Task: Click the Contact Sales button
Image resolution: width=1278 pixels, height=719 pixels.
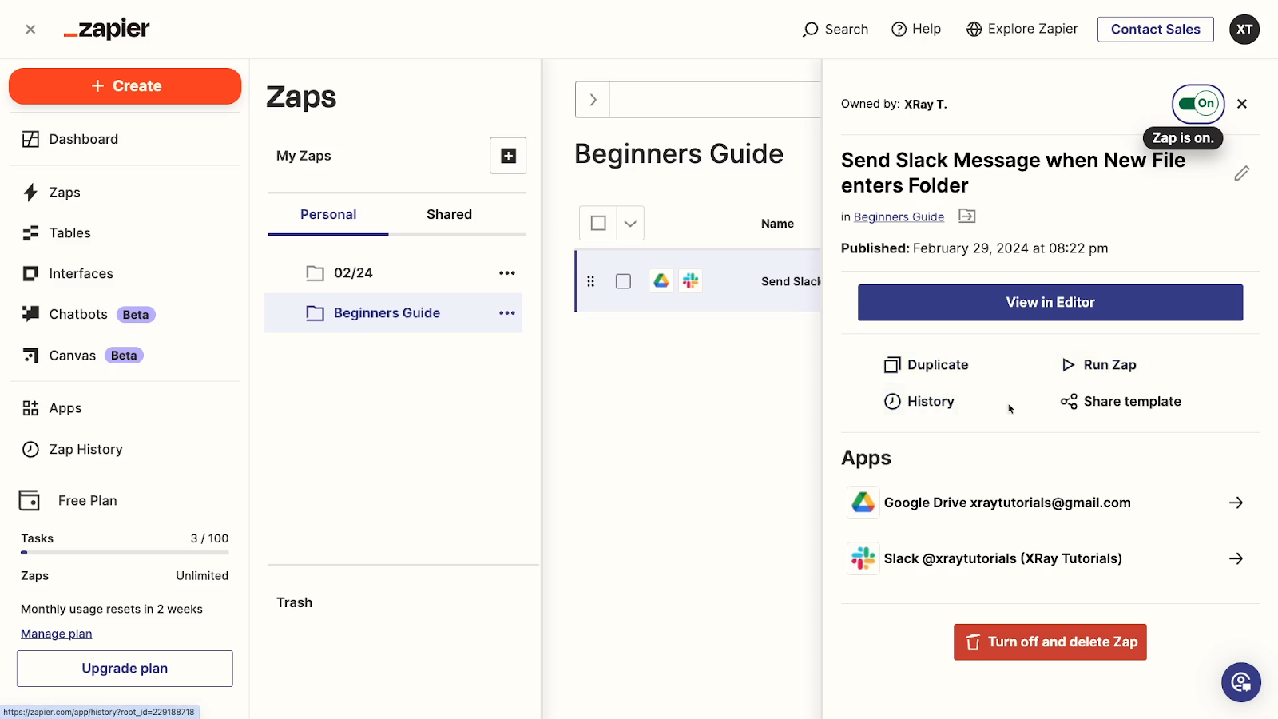Action: point(1155,30)
